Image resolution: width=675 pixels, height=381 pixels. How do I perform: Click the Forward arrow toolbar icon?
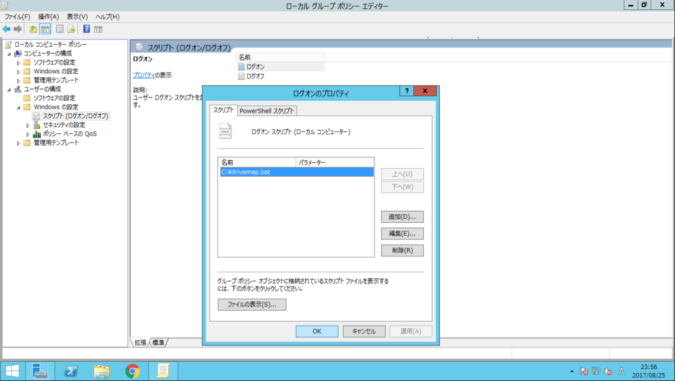pos(18,29)
